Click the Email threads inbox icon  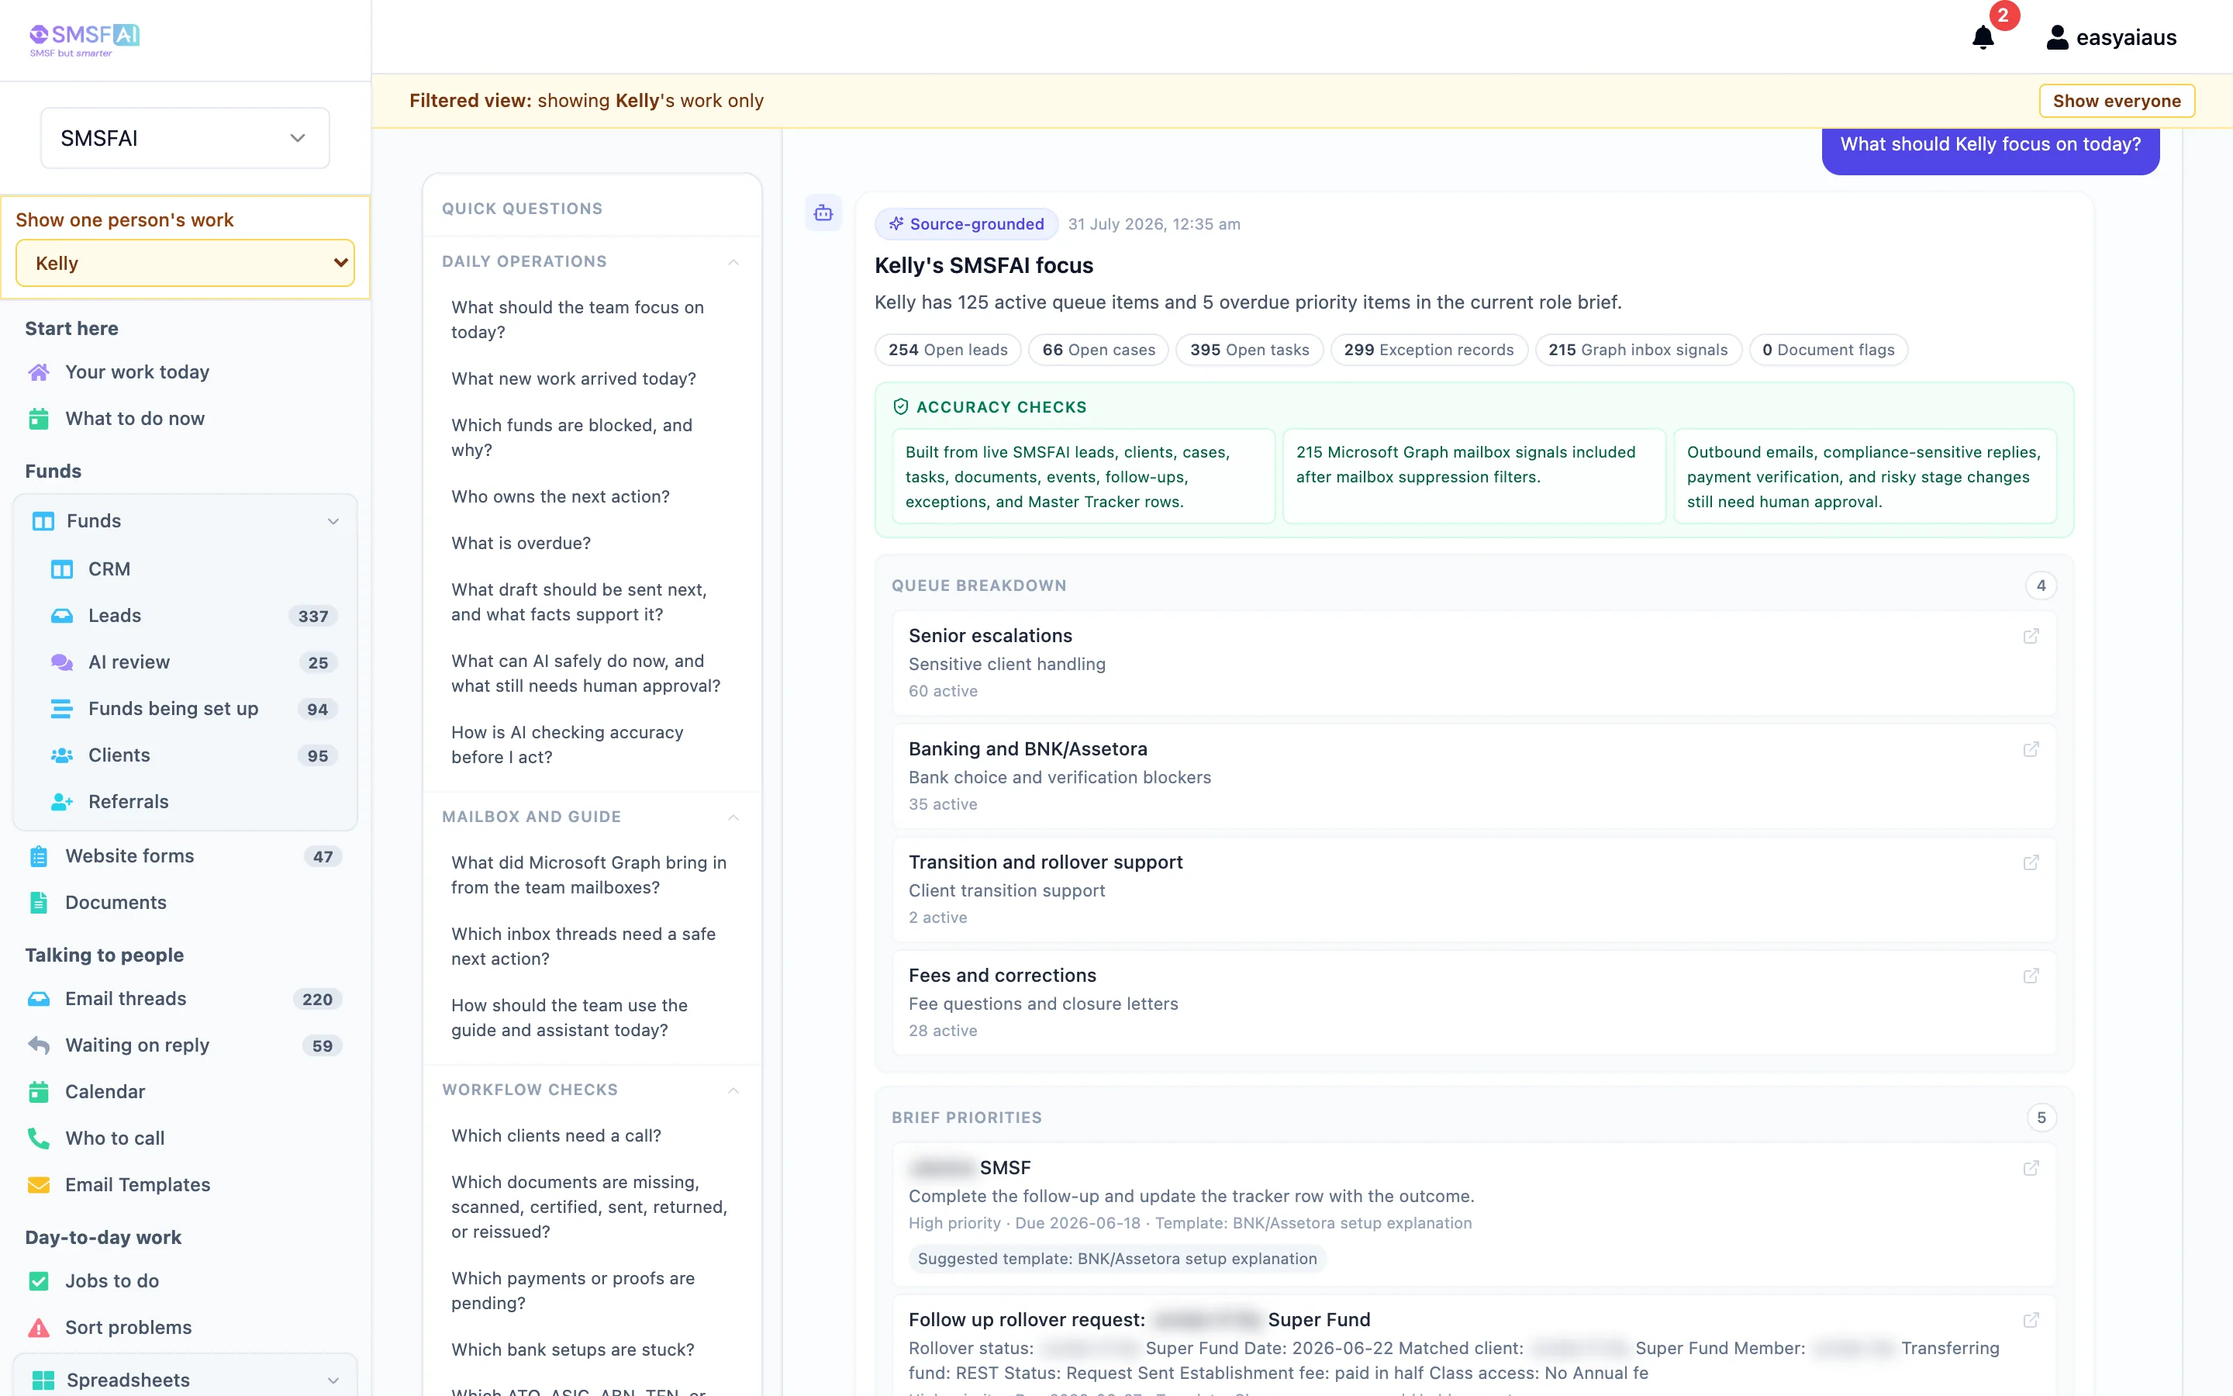pyautogui.click(x=39, y=999)
